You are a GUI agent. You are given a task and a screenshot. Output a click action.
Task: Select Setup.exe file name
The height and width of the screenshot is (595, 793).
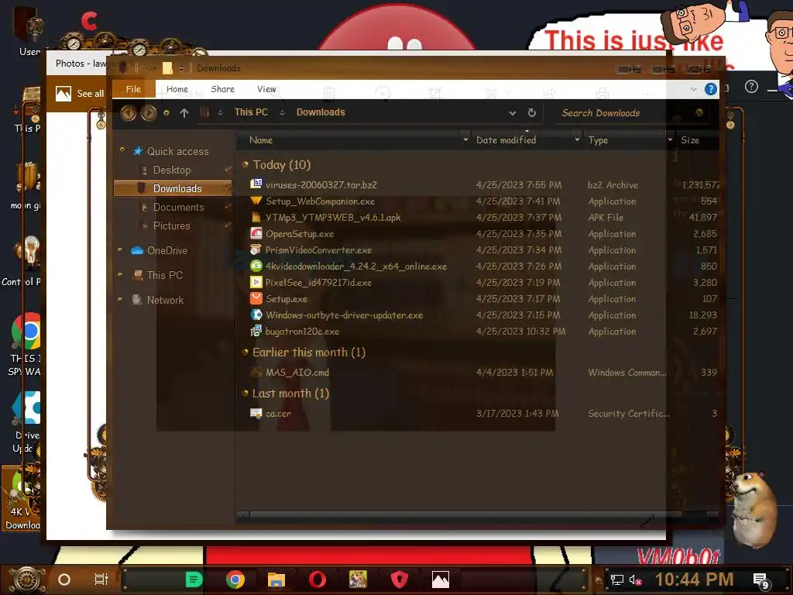pos(287,299)
